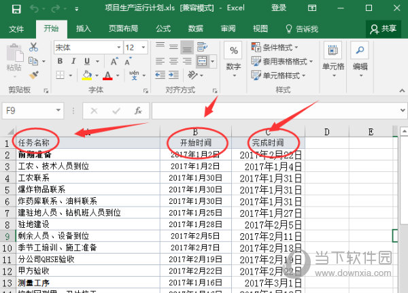The width and height of the screenshot is (408, 293).
Task: Open the Cells group icon
Action: tap(333, 52)
